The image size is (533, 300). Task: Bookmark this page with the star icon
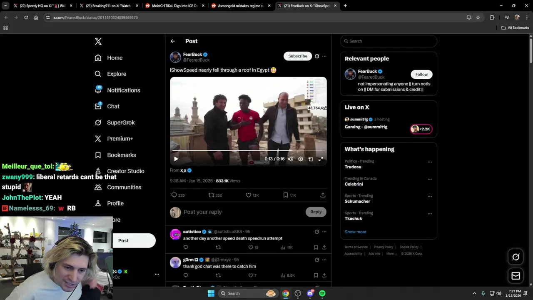[x=478, y=17]
